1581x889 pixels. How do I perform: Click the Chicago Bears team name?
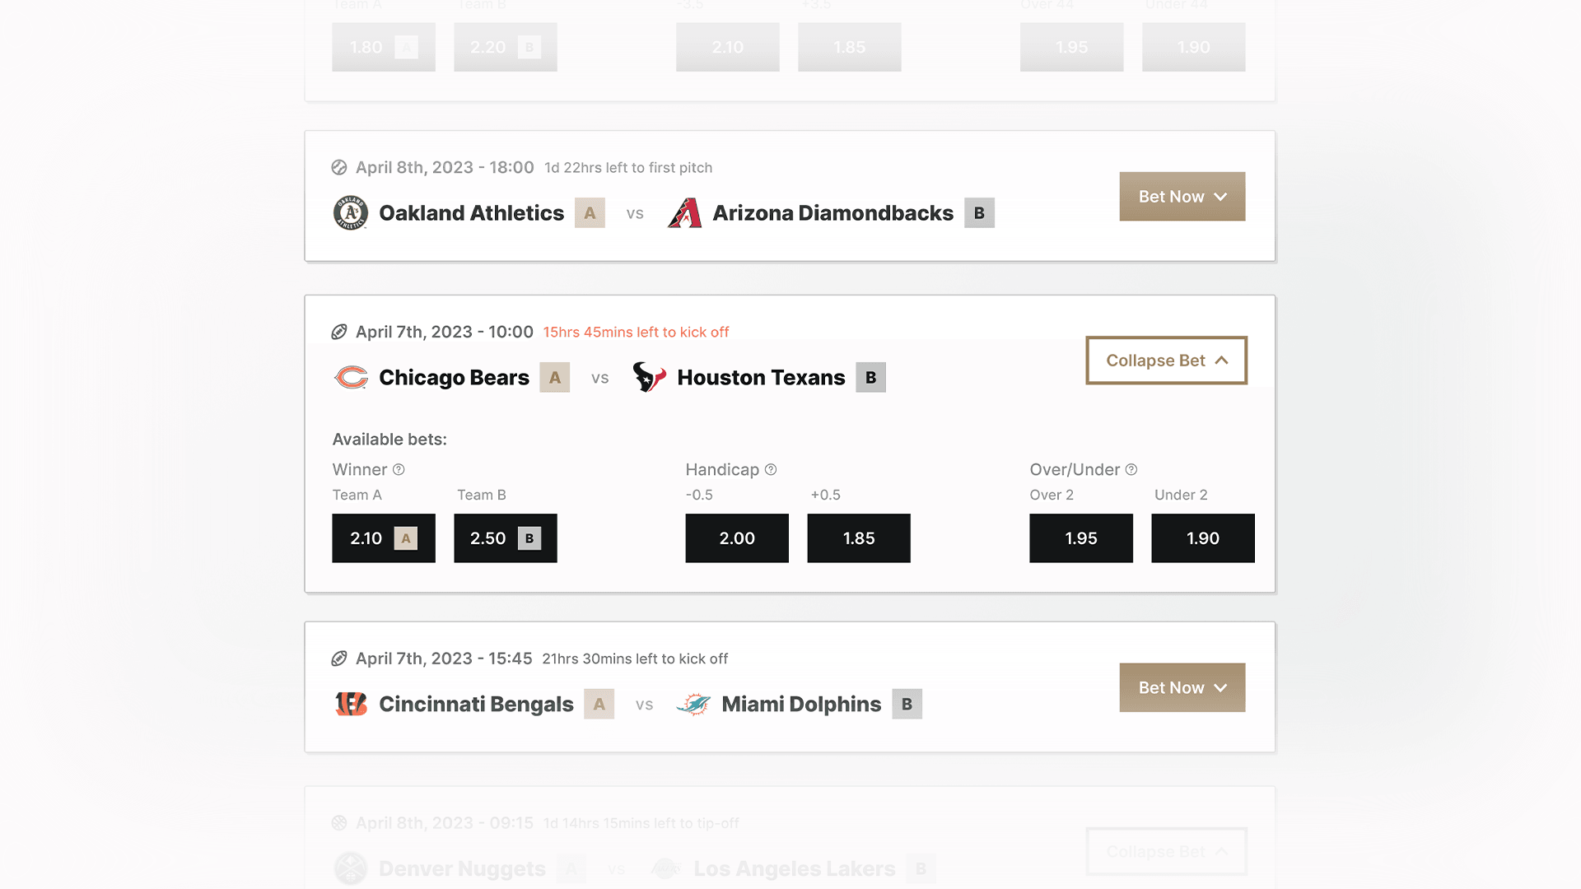click(454, 378)
